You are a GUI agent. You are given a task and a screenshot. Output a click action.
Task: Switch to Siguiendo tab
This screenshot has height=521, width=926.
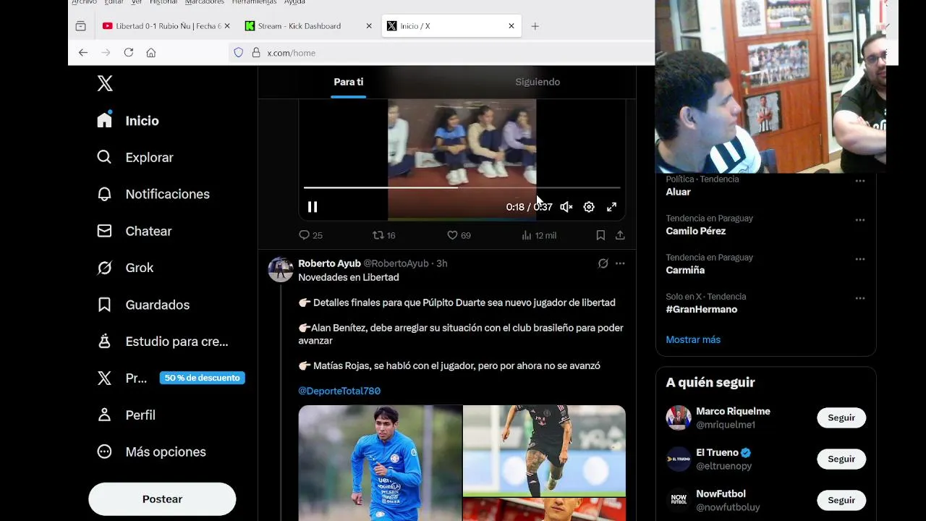coord(538,82)
